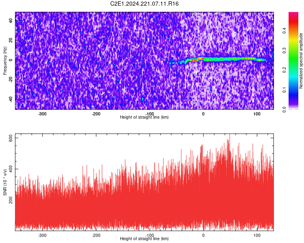Click the 100 tick label on the SNR x-axis
This screenshot has width=304, height=243.
257,235
